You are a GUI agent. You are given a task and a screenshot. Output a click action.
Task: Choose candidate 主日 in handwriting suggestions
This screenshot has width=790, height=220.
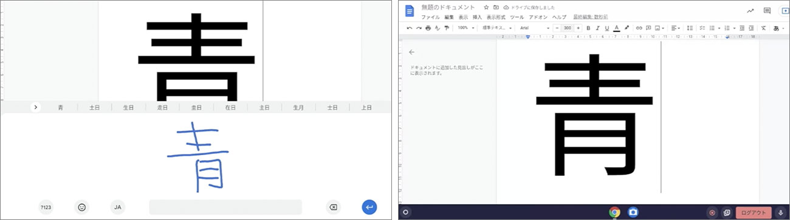click(x=264, y=107)
